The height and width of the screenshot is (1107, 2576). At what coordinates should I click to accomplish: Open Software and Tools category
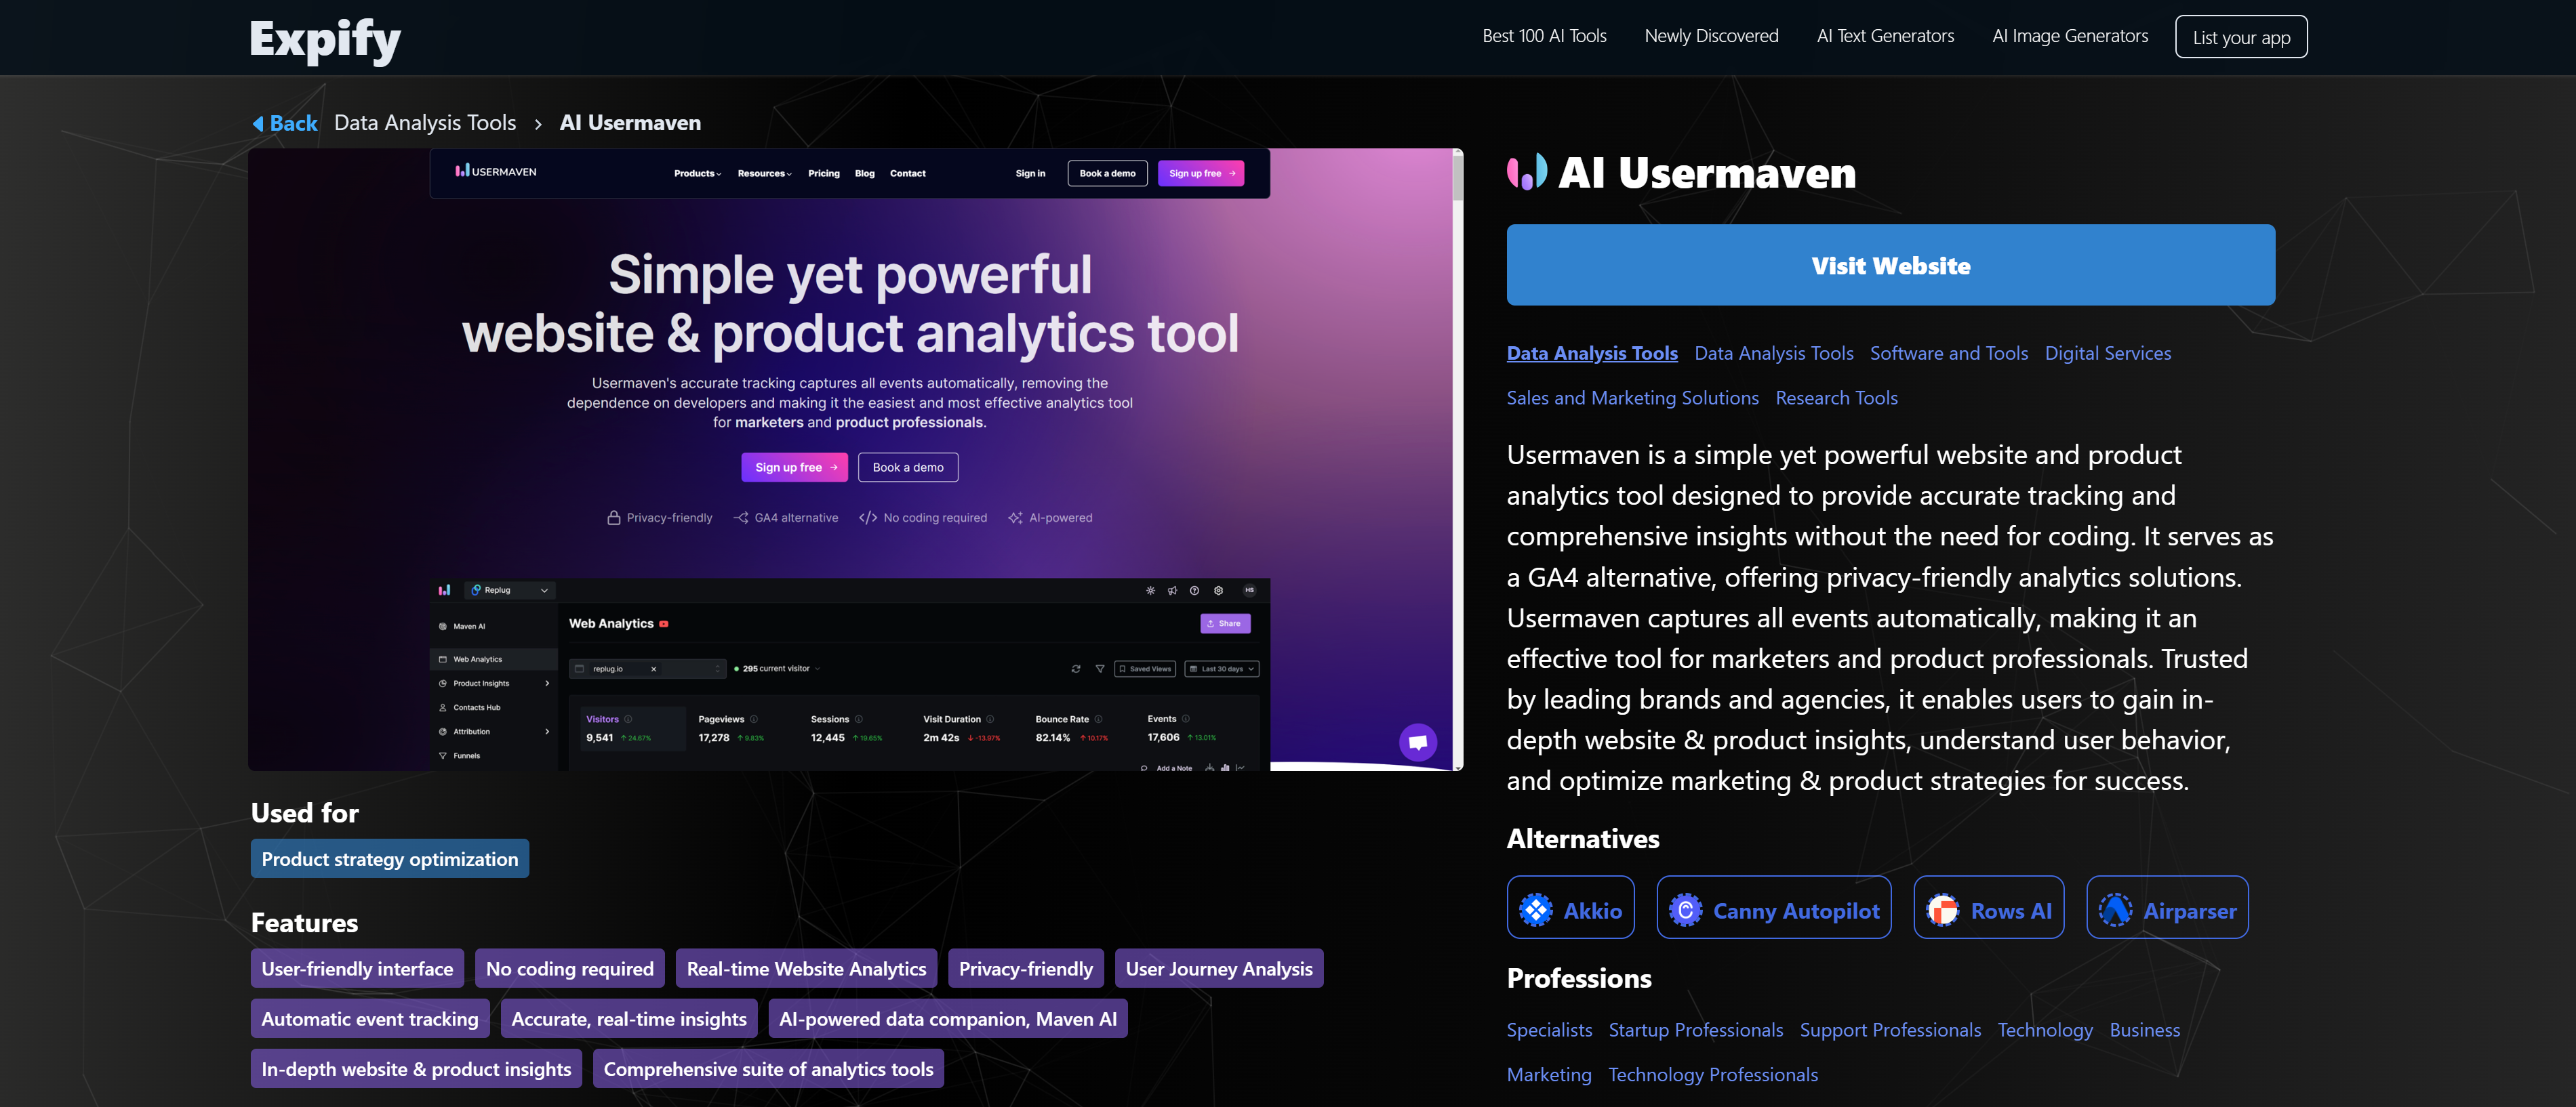click(x=1949, y=353)
